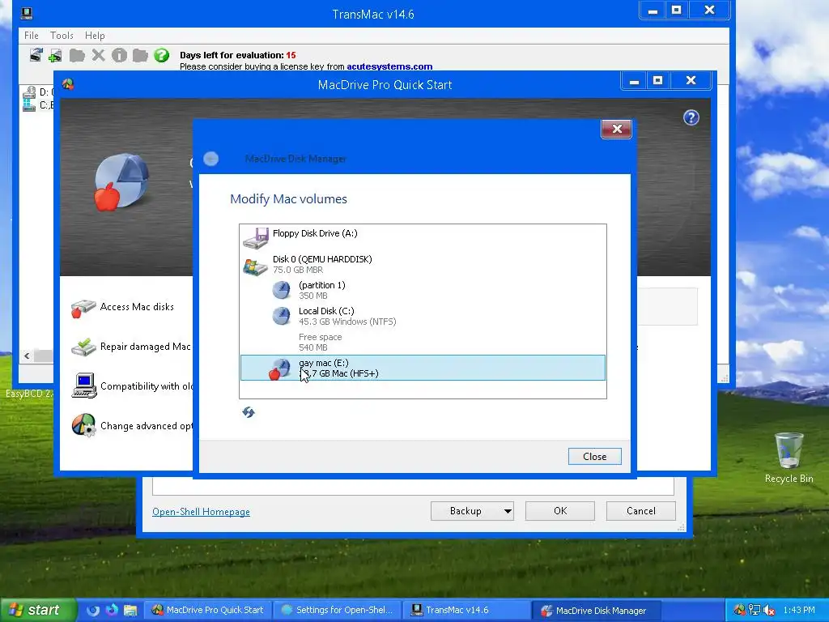Select Disk 0 (QEMU HARDDISK) entry
The height and width of the screenshot is (622, 829).
point(423,265)
